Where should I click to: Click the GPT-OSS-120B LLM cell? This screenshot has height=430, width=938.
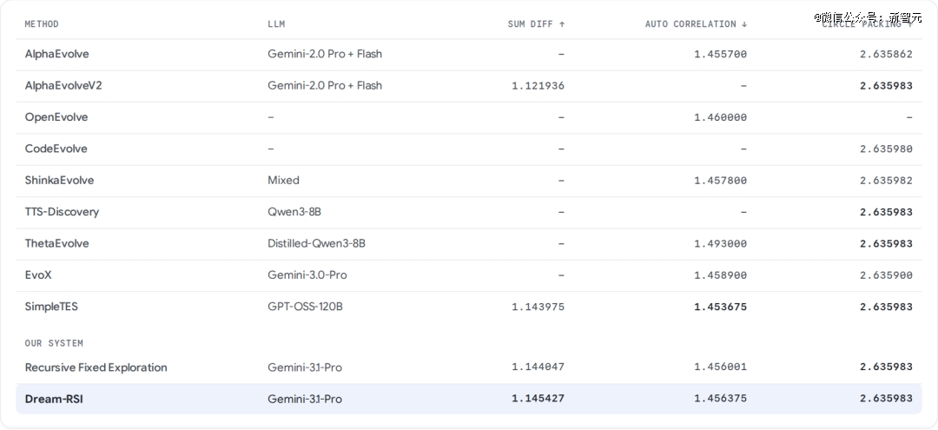click(x=305, y=307)
